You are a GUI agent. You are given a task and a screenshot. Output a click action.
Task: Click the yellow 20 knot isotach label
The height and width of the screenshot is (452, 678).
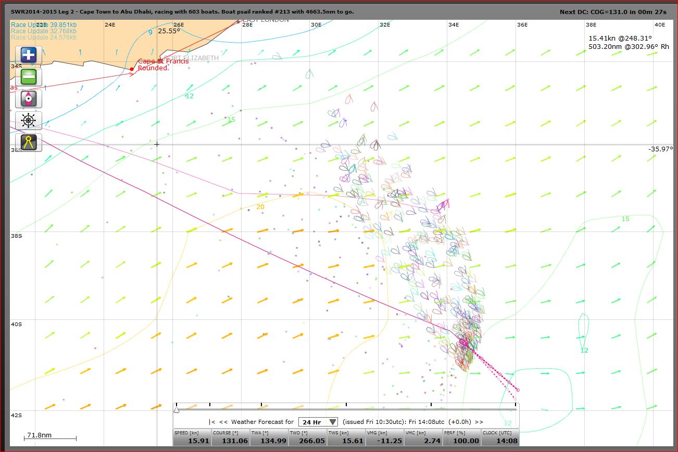(x=260, y=207)
